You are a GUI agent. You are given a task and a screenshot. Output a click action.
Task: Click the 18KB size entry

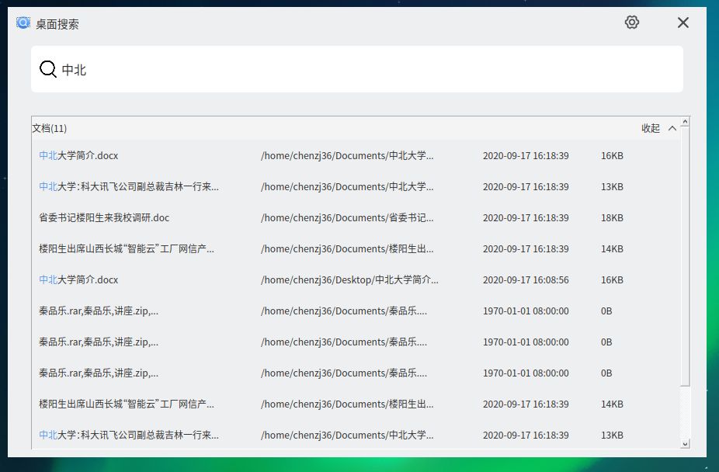pyautogui.click(x=612, y=218)
